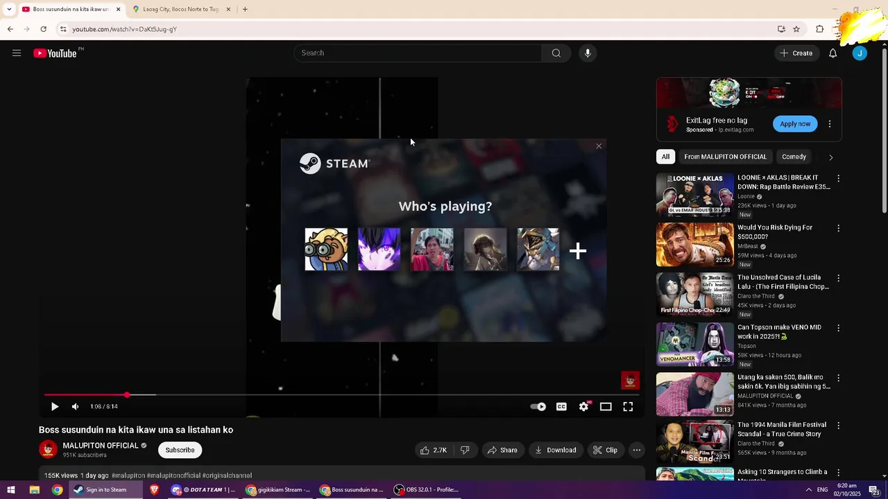Toggle closed captions in player
This screenshot has height=499, width=888.
tap(561, 407)
